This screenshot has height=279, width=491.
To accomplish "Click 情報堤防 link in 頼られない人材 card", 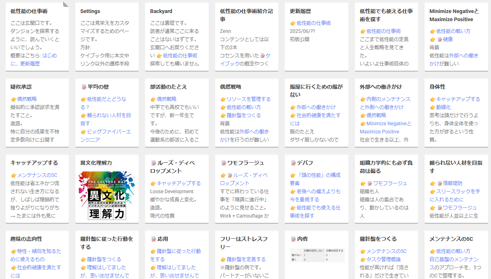I will coord(453,183).
